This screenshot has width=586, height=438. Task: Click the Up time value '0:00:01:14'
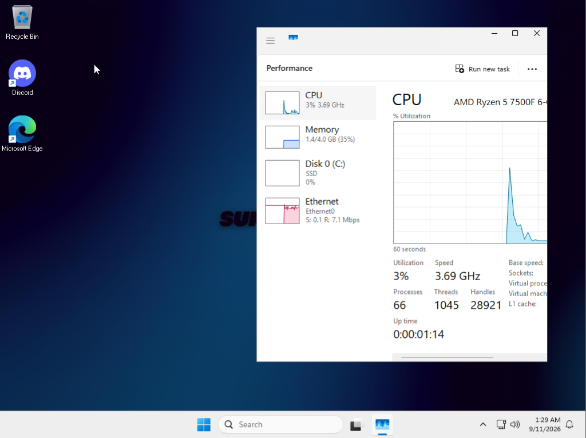tap(418, 334)
